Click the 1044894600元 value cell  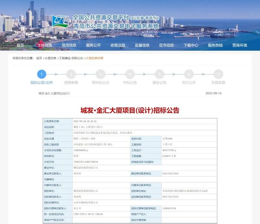click(x=101, y=150)
